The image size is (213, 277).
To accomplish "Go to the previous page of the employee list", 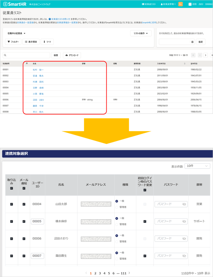I will click(200, 55).
